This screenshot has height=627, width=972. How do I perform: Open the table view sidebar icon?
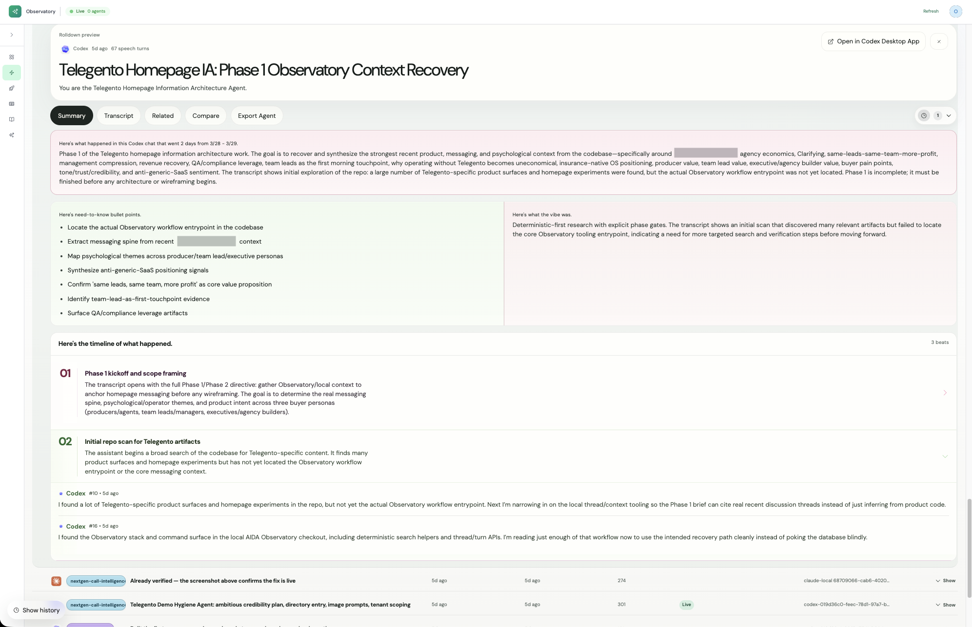pos(12,104)
